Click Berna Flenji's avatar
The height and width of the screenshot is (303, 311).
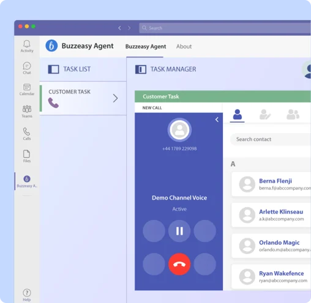[247, 184]
